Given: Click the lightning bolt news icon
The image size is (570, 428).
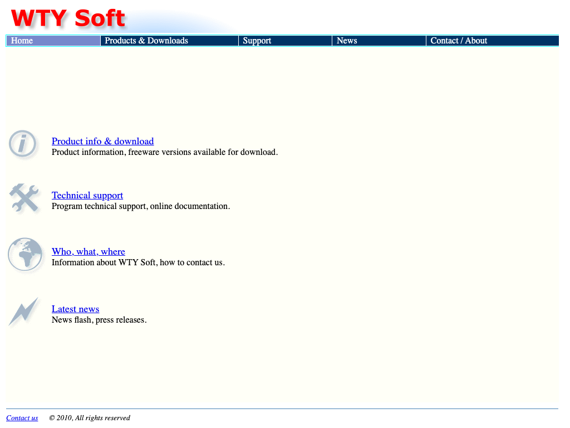Looking at the screenshot, I should (24, 312).
